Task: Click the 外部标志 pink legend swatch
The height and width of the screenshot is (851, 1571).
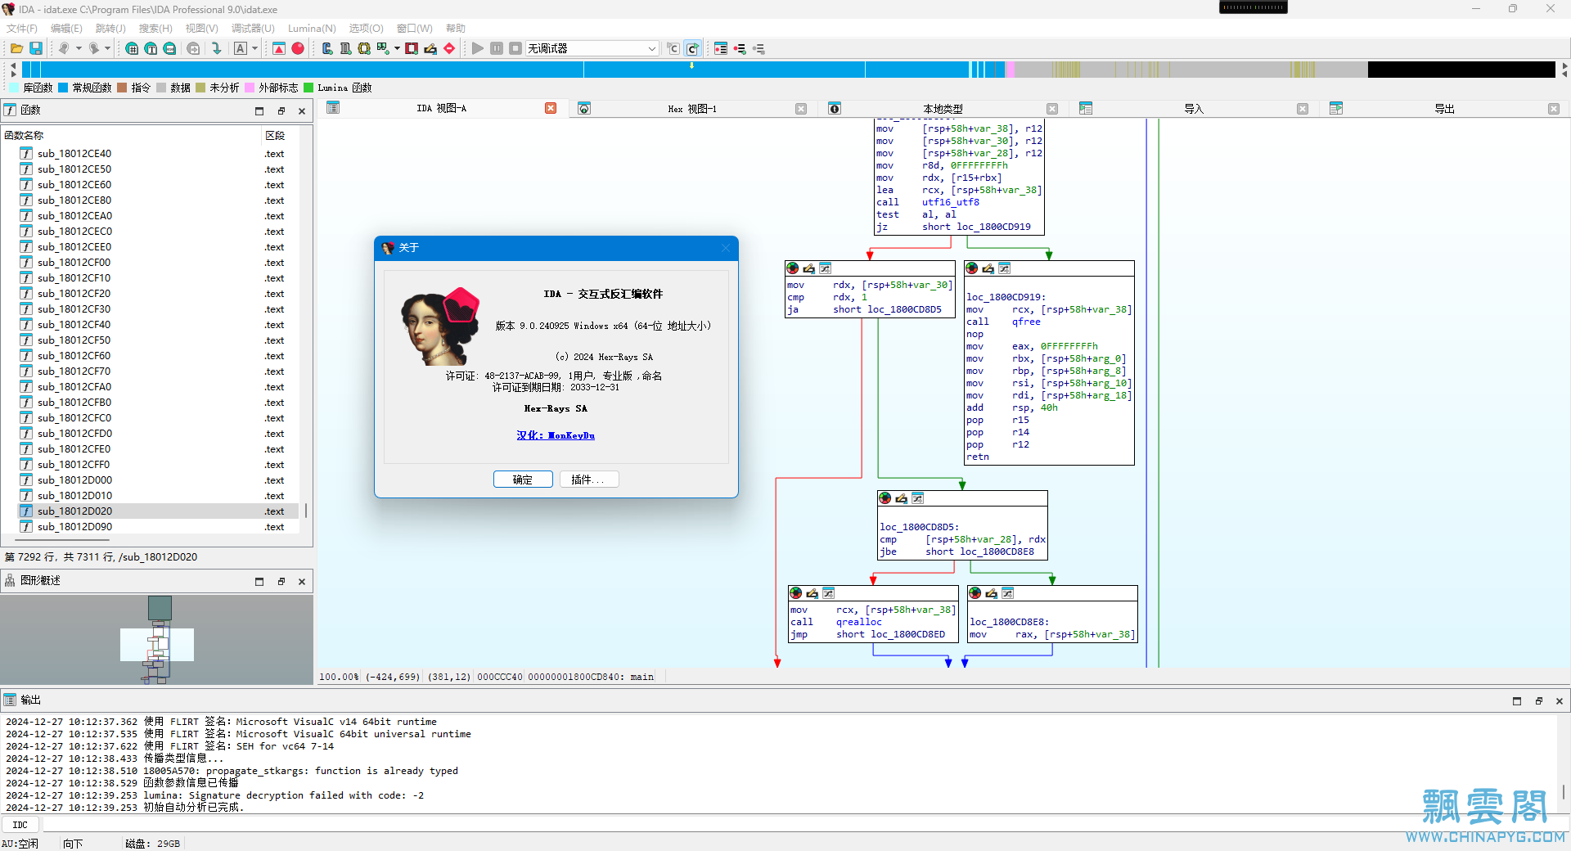Action: pyautogui.click(x=250, y=88)
